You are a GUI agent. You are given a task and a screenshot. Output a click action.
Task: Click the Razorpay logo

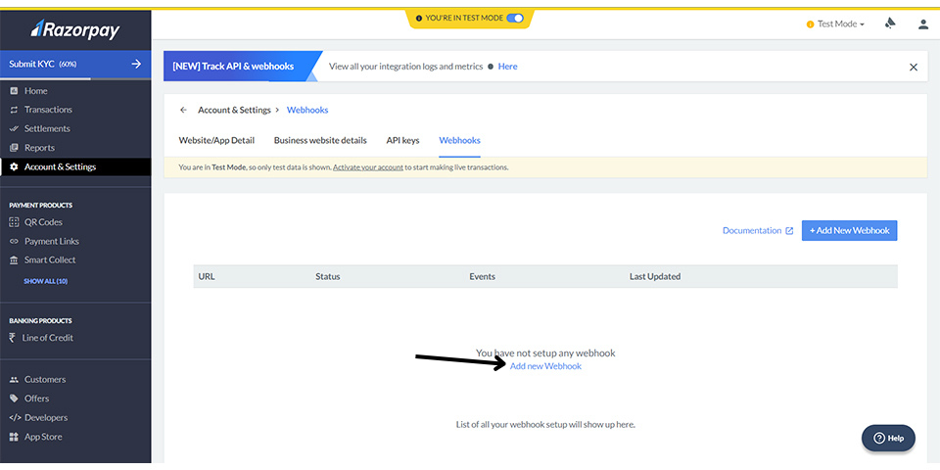click(x=74, y=29)
